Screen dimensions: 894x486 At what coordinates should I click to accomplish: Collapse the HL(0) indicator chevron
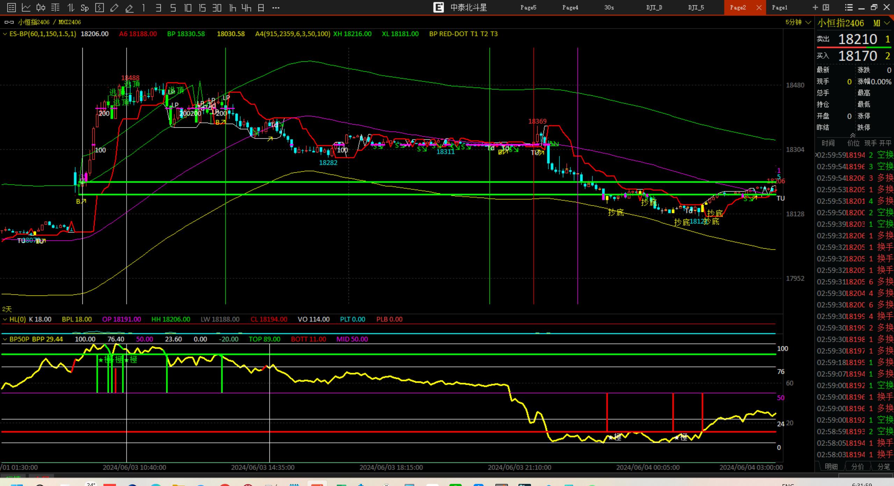[5, 319]
